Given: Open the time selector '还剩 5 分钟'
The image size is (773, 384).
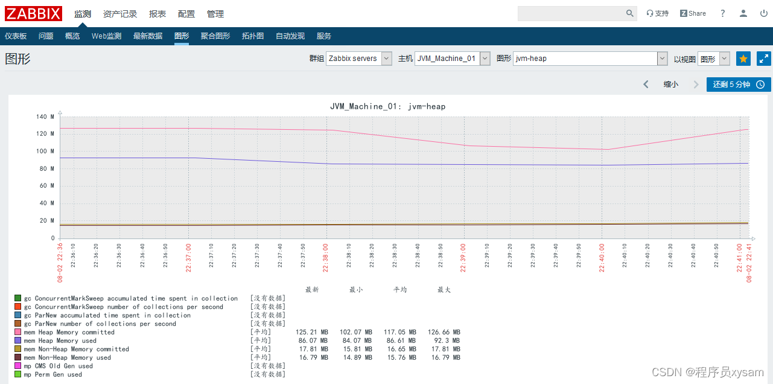Looking at the screenshot, I should (739, 85).
